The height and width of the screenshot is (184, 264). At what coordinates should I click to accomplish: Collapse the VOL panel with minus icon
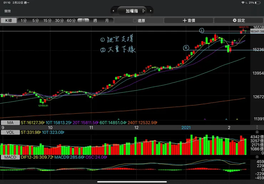257,132
